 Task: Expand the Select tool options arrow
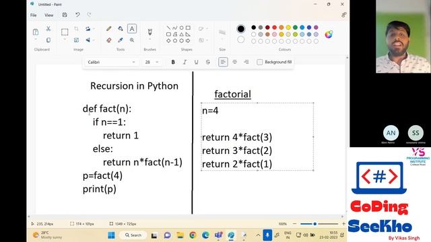pos(65,40)
